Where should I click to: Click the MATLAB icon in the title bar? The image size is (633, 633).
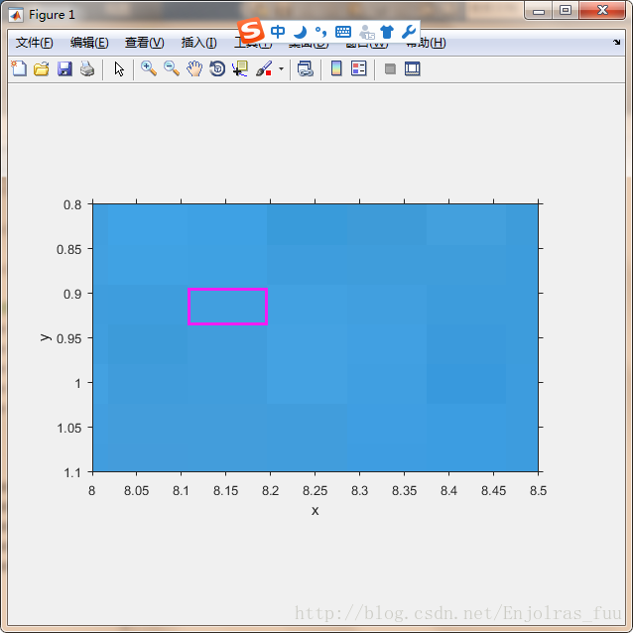tap(16, 15)
